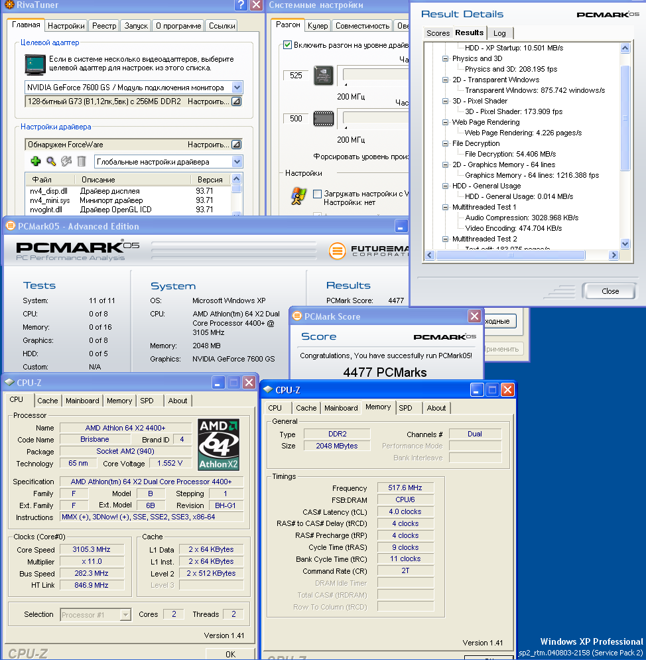646x660 pixels.
Task: Click the Ссылки tab in RivaTuner
Action: [x=222, y=26]
